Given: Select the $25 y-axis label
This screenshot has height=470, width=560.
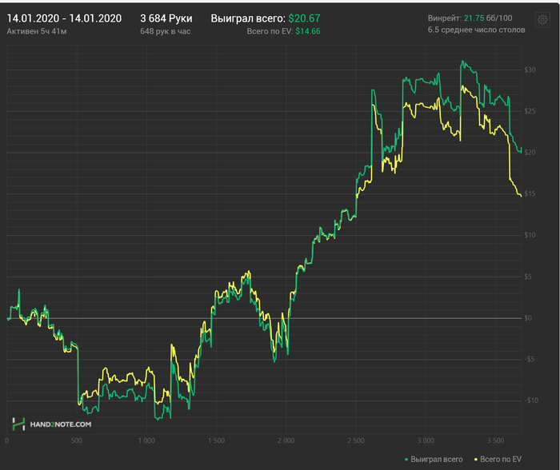Looking at the screenshot, I should pyautogui.click(x=530, y=111).
